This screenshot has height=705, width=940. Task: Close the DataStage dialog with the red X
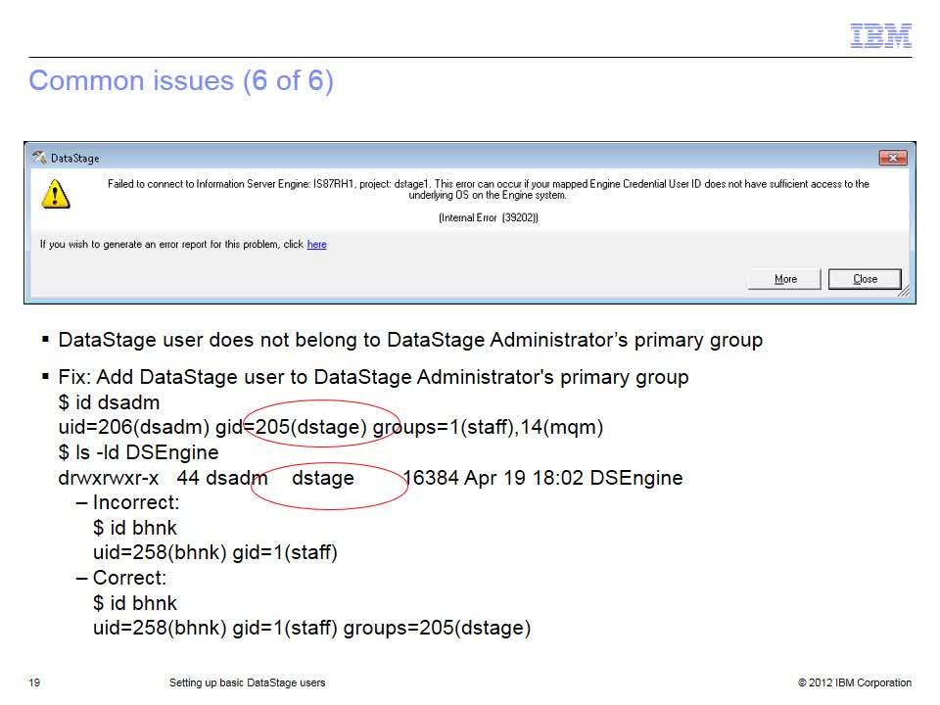[893, 158]
